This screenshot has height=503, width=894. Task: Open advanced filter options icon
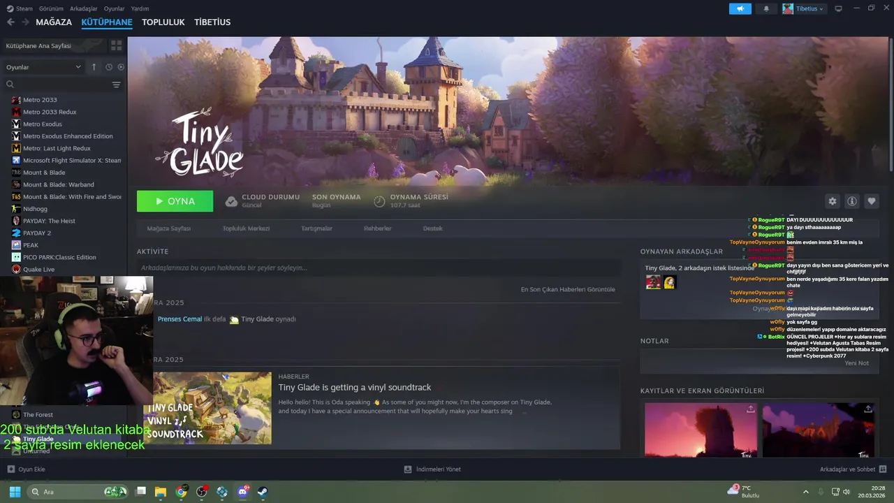pyautogui.click(x=117, y=85)
